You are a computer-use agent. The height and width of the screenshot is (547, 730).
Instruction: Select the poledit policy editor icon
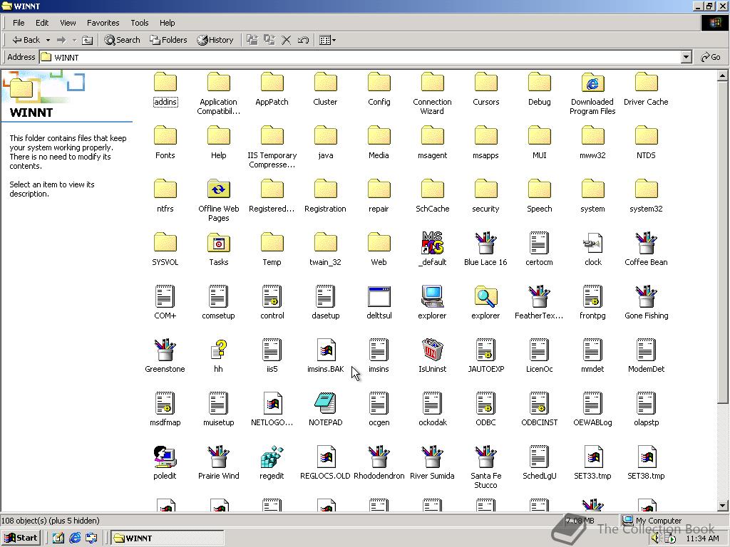[165, 457]
